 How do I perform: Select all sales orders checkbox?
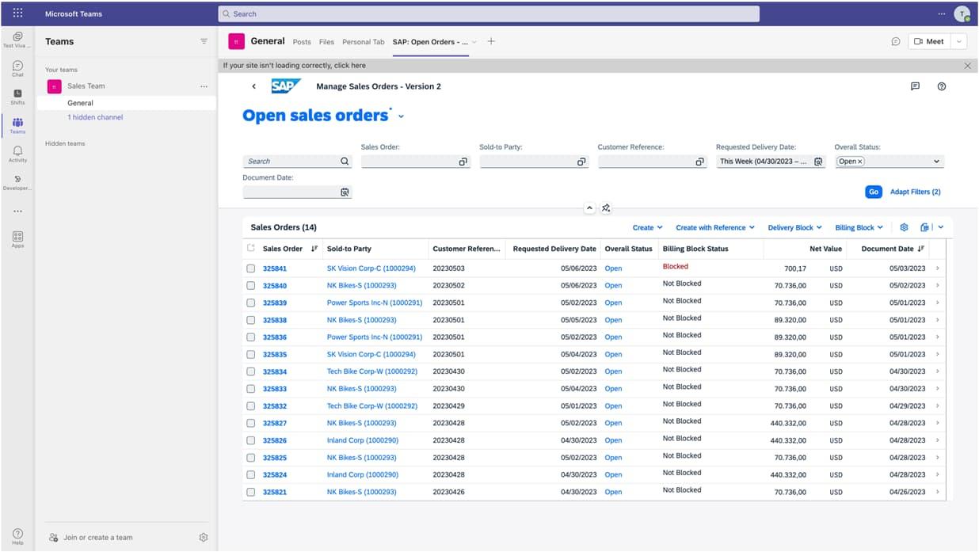(x=251, y=249)
